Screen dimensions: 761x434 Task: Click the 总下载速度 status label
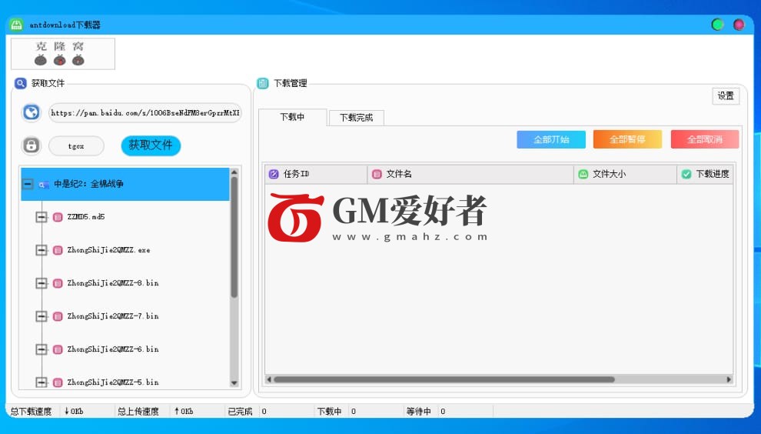click(32, 412)
